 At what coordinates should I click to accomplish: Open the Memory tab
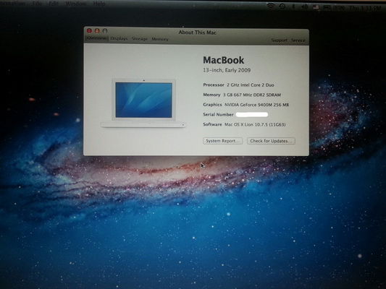point(160,39)
